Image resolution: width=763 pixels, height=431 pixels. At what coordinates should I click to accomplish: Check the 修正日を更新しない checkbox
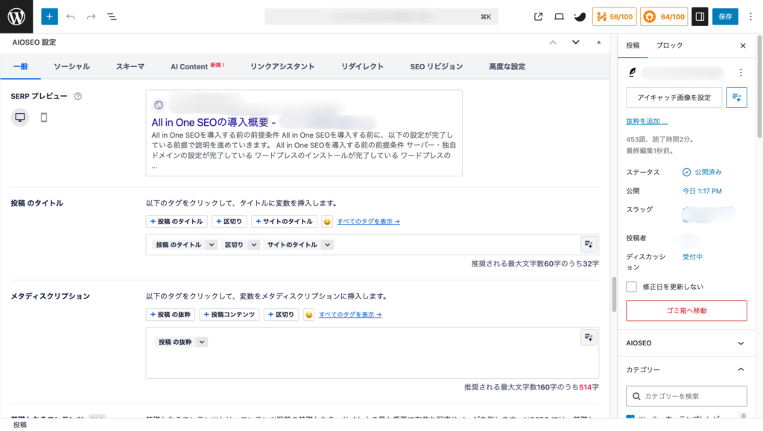tap(632, 287)
